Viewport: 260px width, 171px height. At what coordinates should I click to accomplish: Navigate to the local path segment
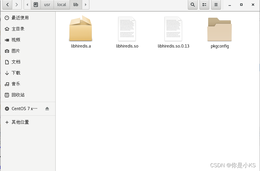62,5
